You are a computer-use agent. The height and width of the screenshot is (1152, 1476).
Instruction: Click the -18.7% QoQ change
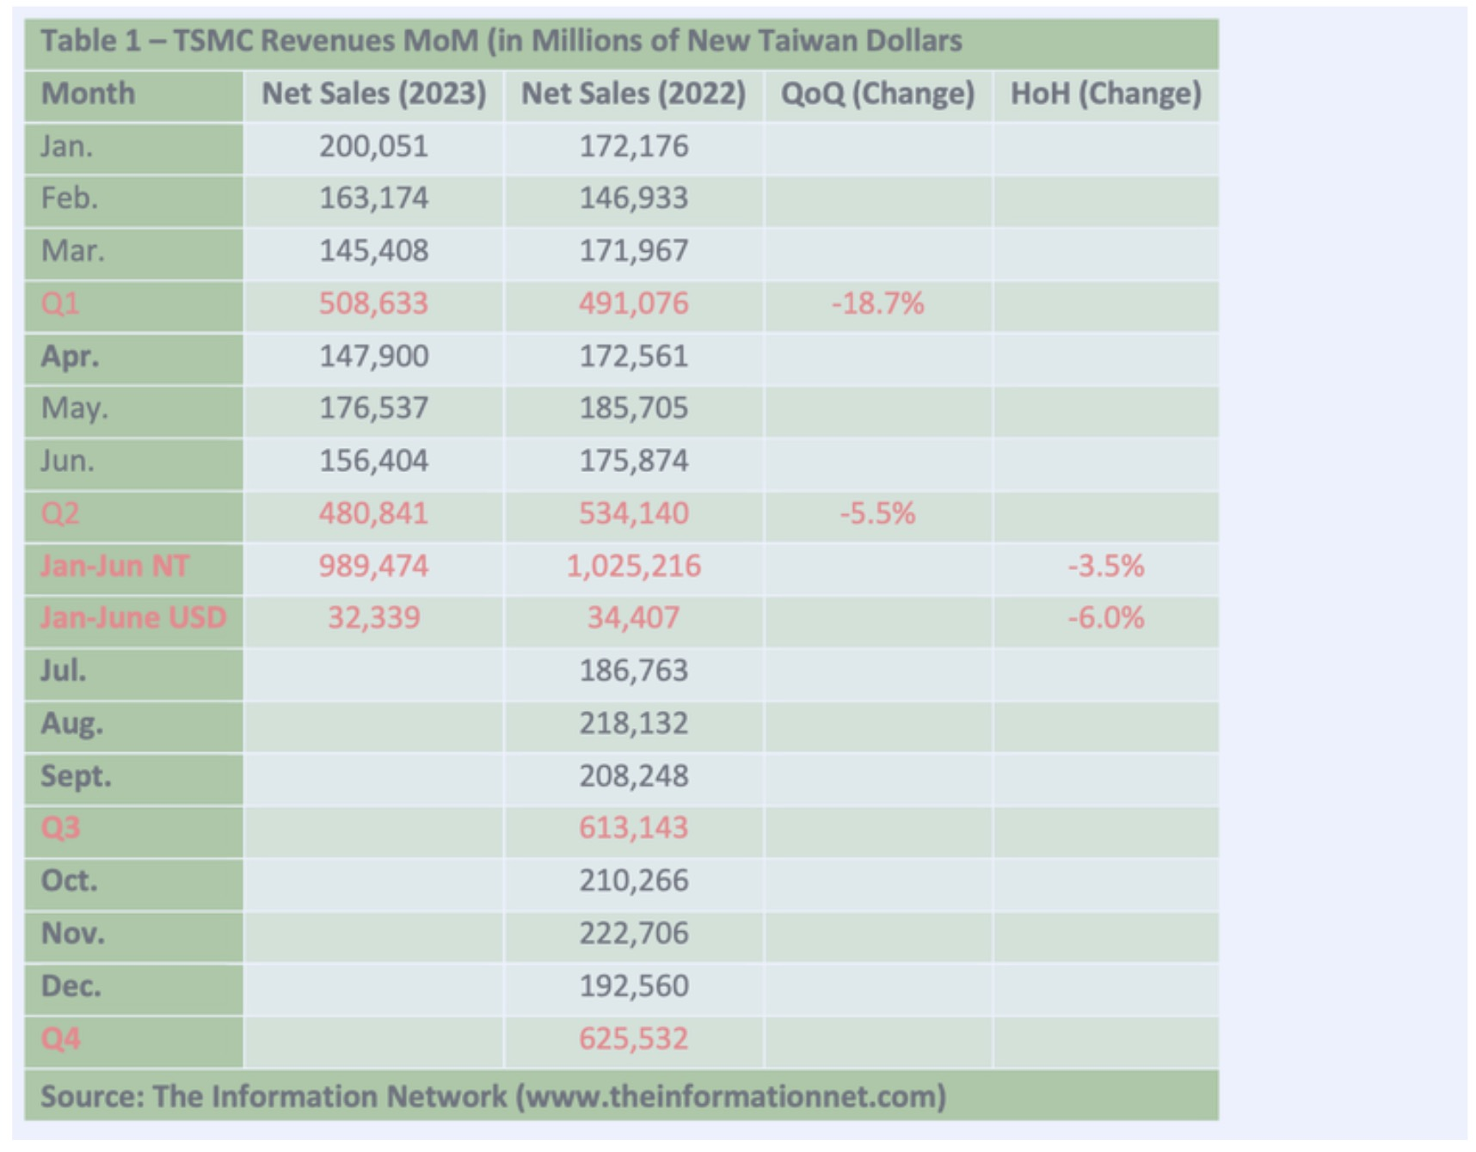pyautogui.click(x=878, y=303)
